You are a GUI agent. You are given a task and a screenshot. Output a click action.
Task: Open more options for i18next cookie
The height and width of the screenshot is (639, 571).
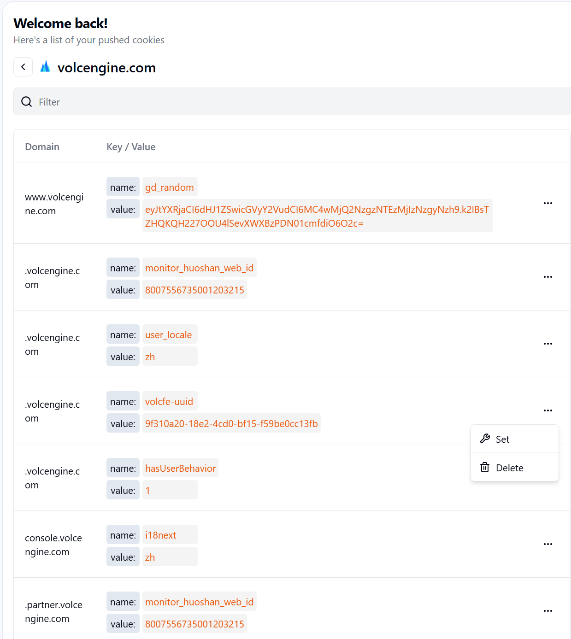pos(548,544)
